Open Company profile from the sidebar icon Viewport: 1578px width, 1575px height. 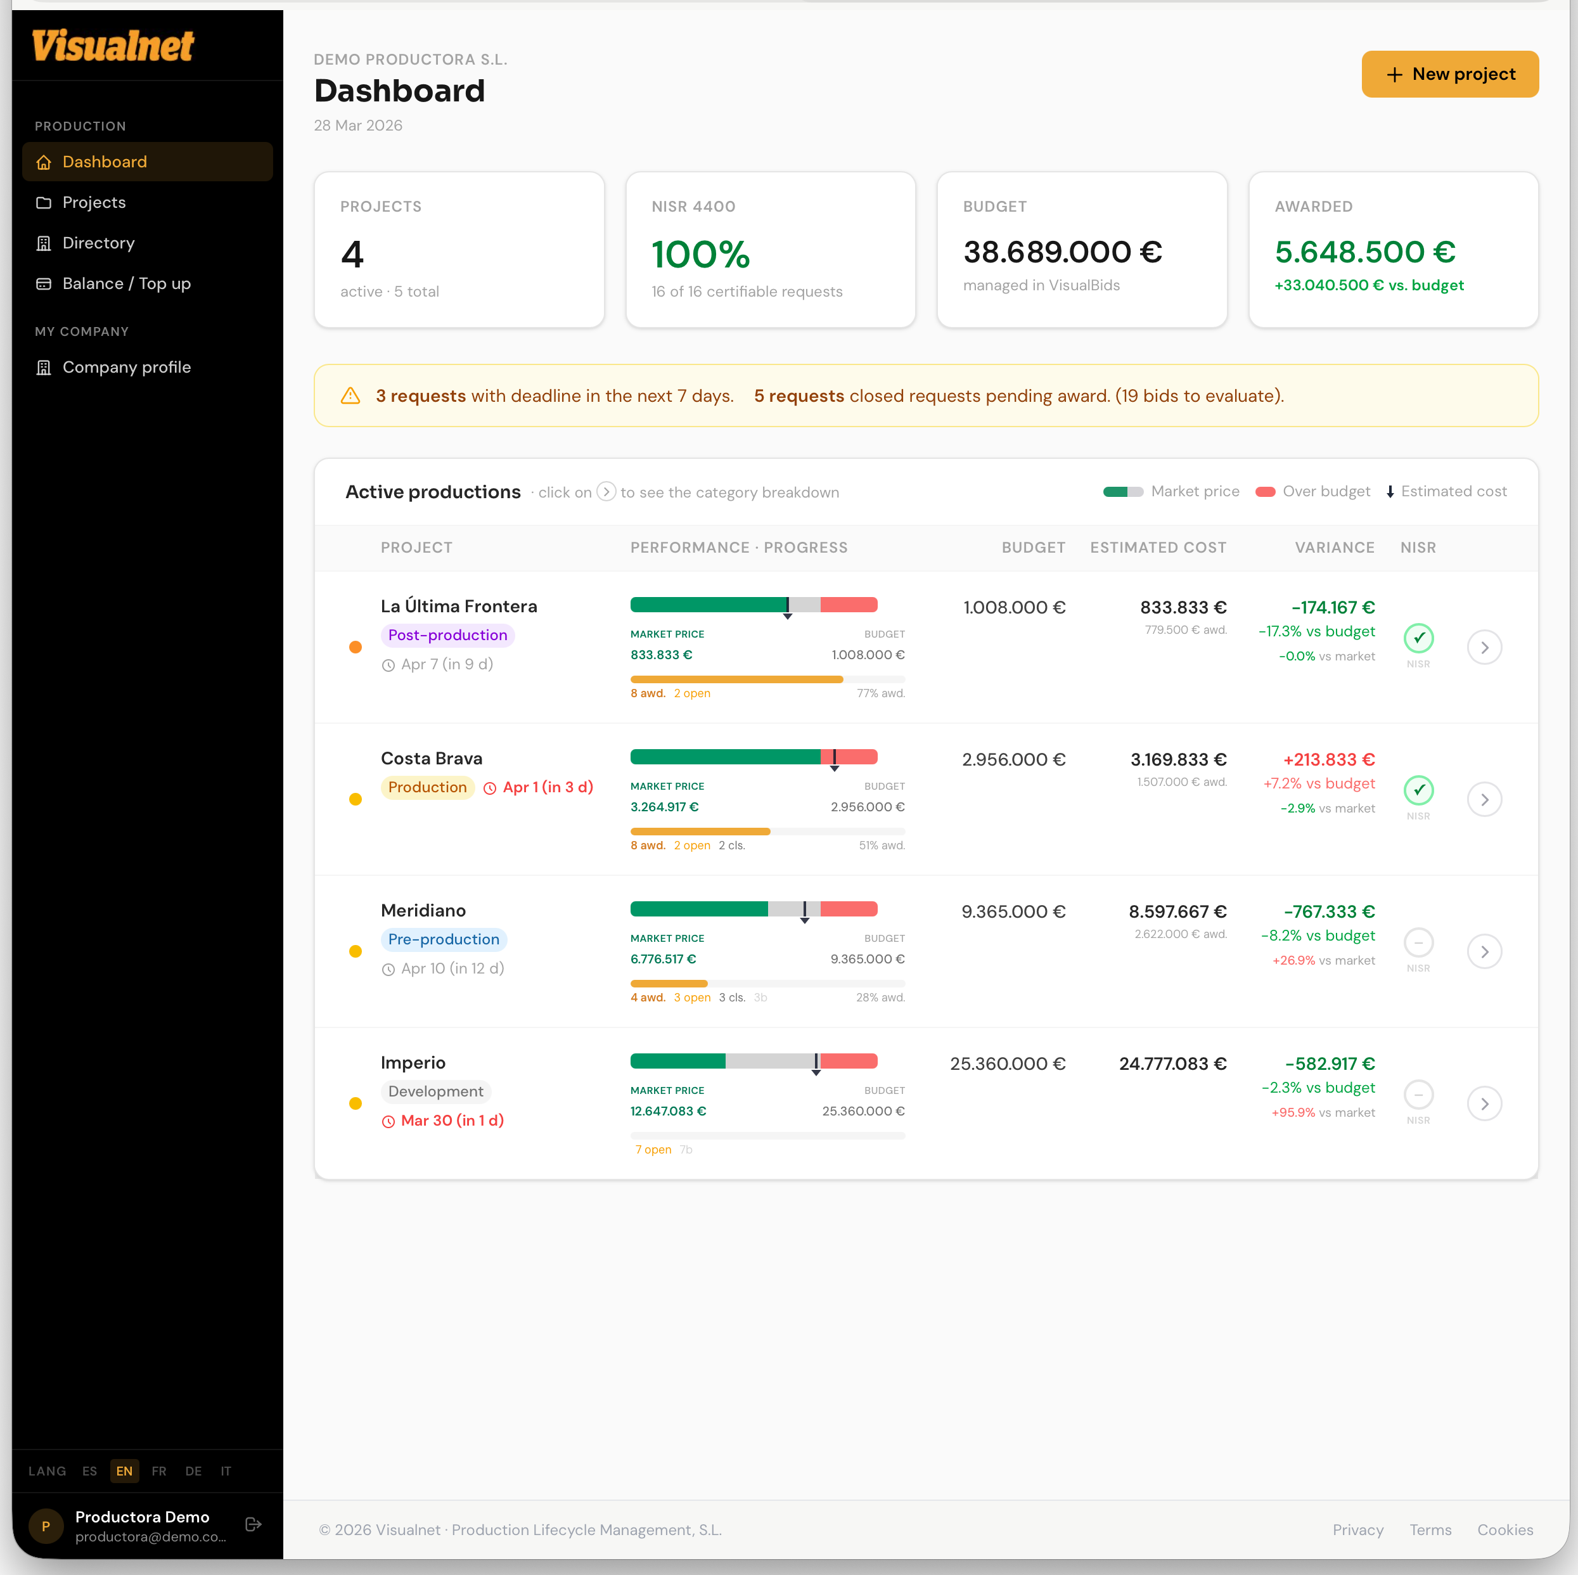43,368
